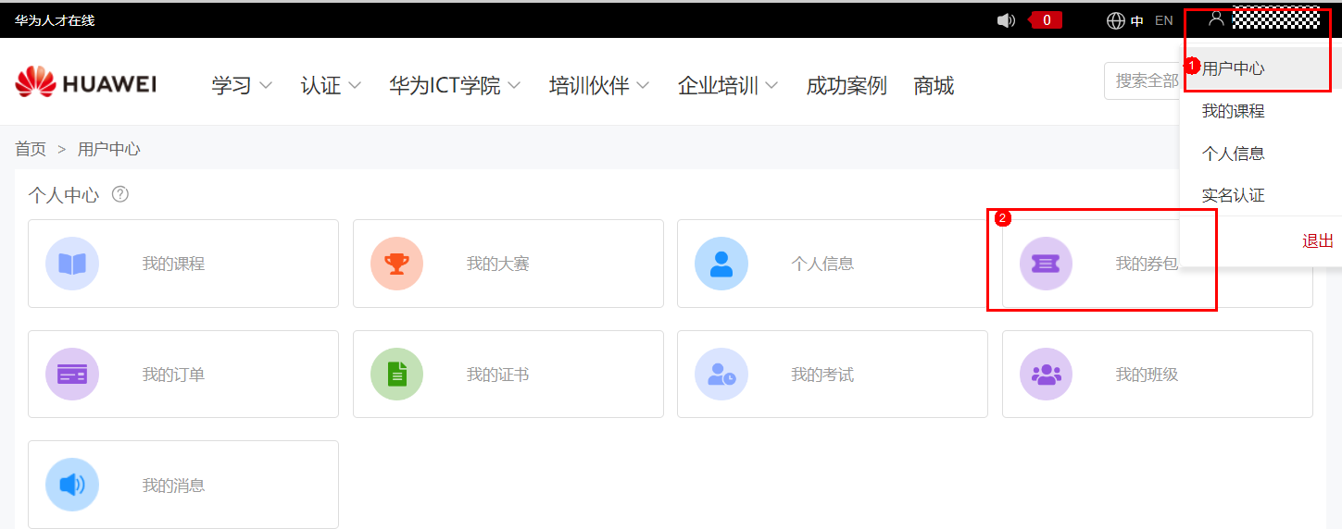This screenshot has height=529, width=1342.
Task: Expand the 学习 navigation dropdown
Action: pyautogui.click(x=242, y=86)
